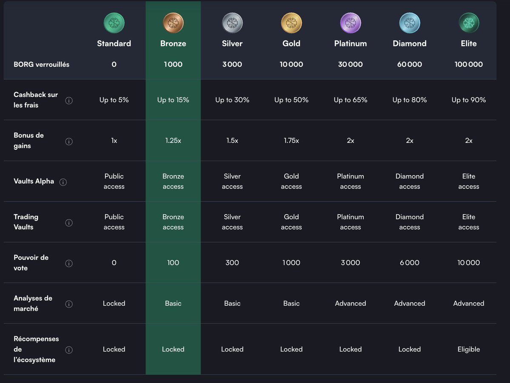Image resolution: width=510 pixels, height=383 pixels.
Task: Click Elite access in Vaults Alpha row
Action: point(469,181)
